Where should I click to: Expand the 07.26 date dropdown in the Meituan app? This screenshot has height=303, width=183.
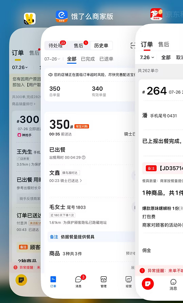coord(20,67)
